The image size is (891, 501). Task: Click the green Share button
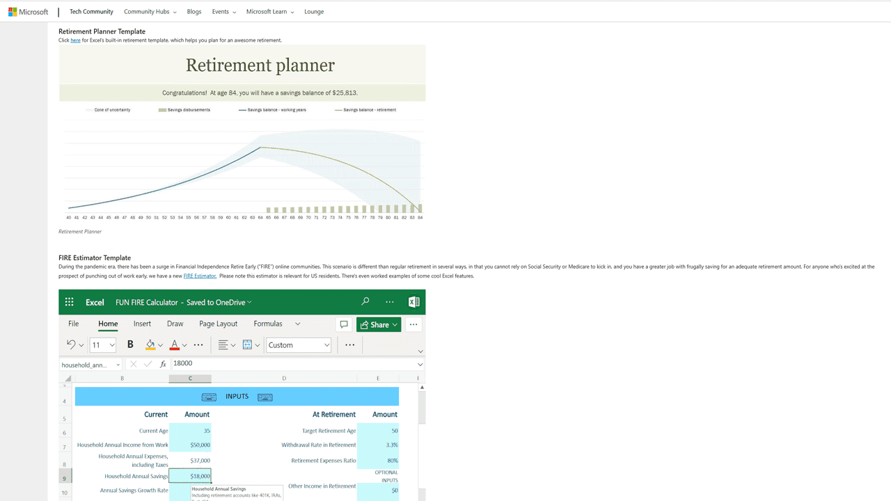378,324
